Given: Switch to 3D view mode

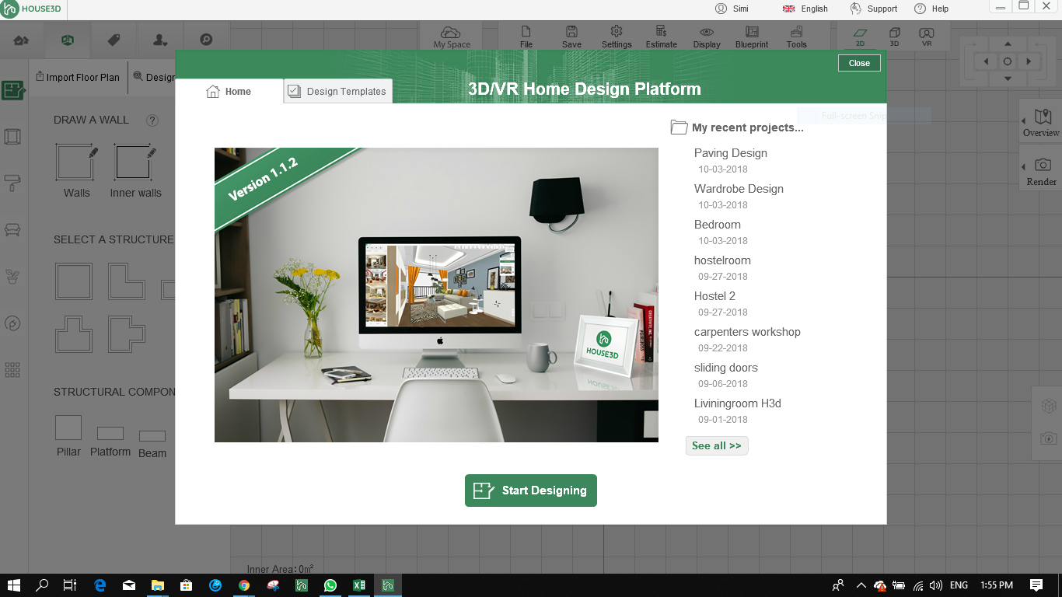Looking at the screenshot, I should click(x=894, y=37).
